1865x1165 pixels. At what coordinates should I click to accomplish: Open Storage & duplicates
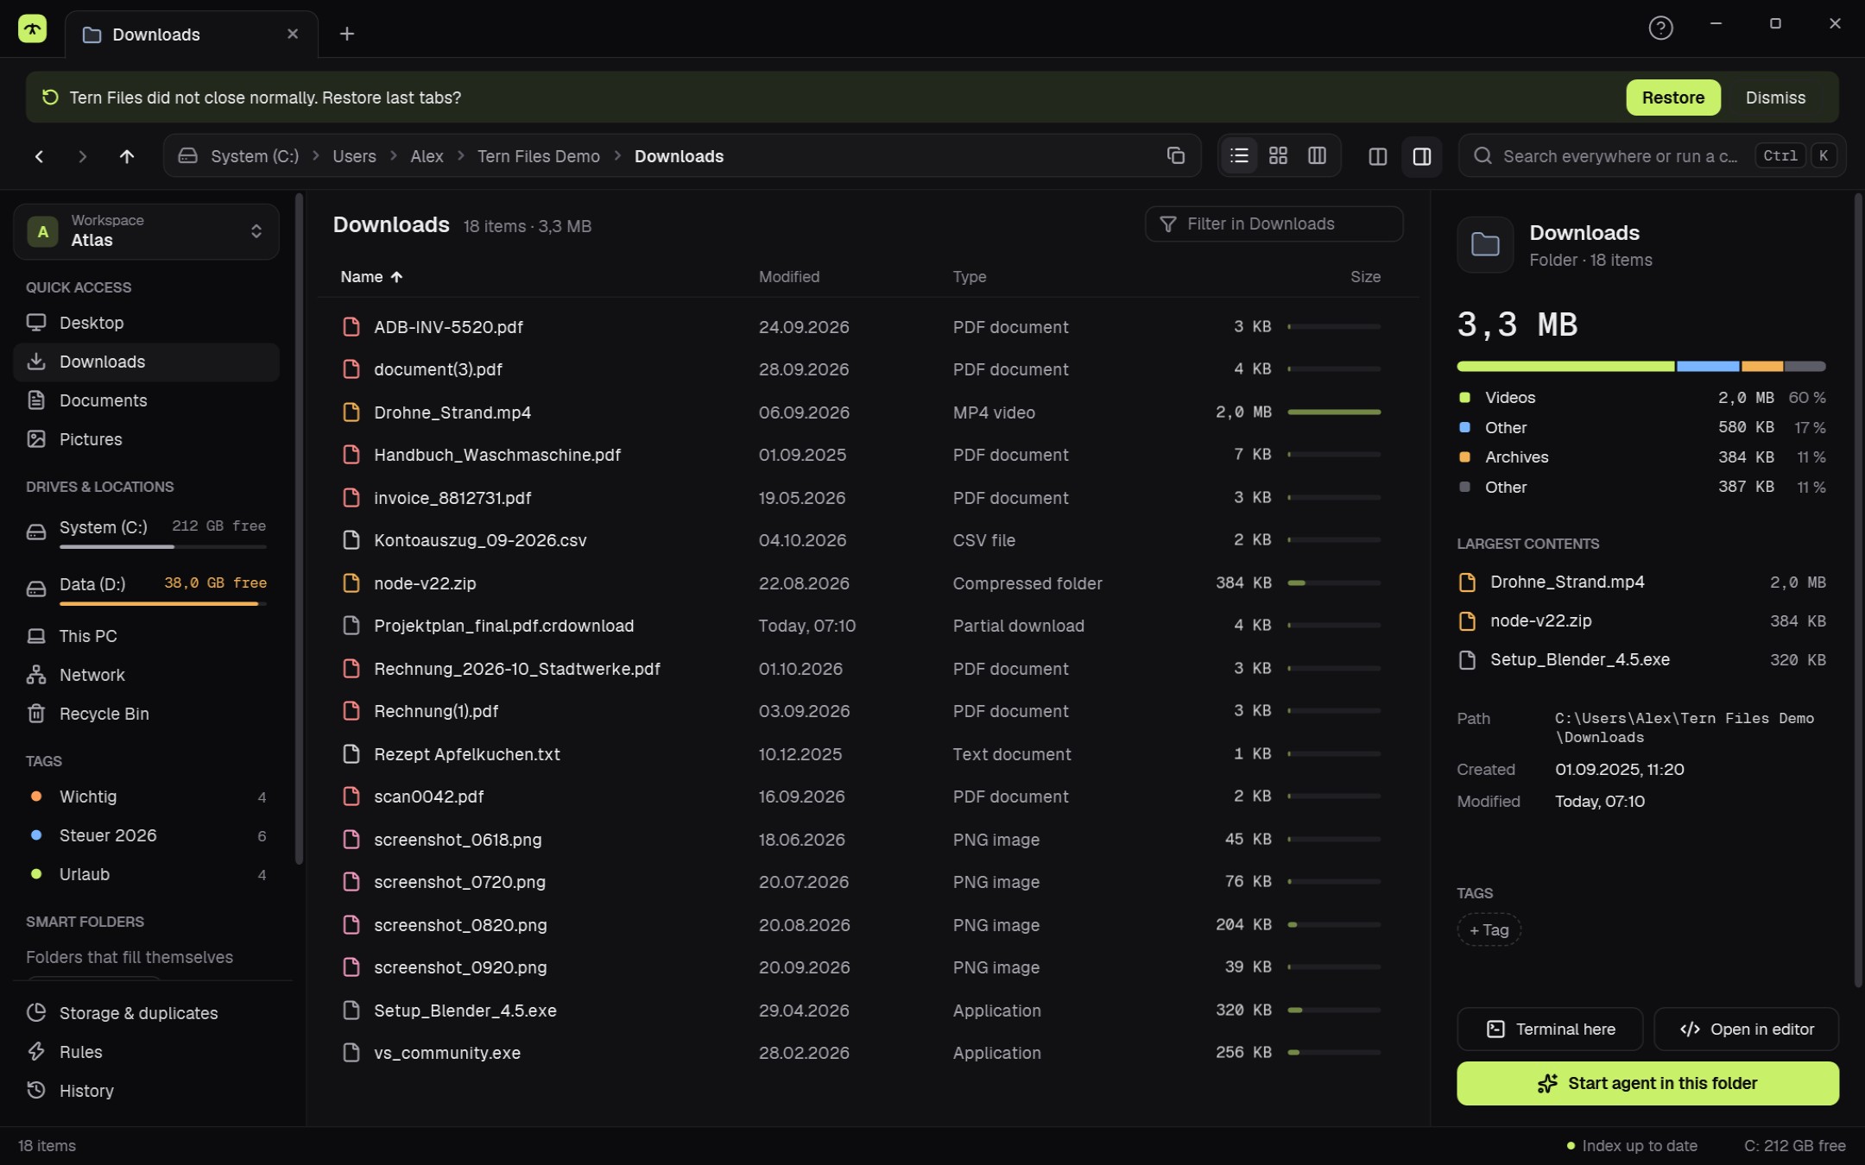pyautogui.click(x=146, y=1013)
